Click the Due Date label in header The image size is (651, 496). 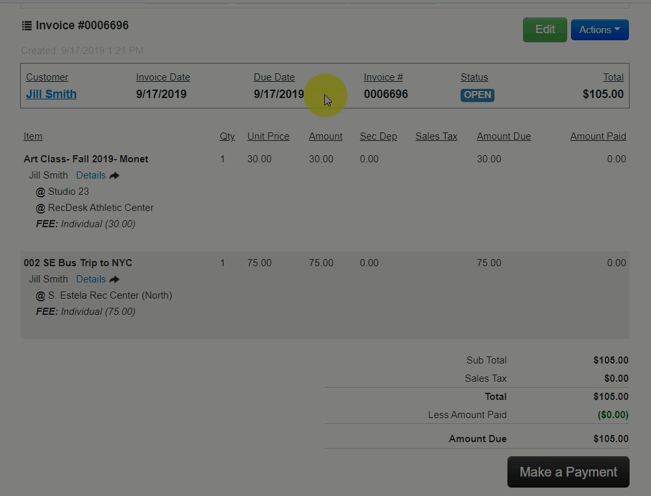[274, 77]
